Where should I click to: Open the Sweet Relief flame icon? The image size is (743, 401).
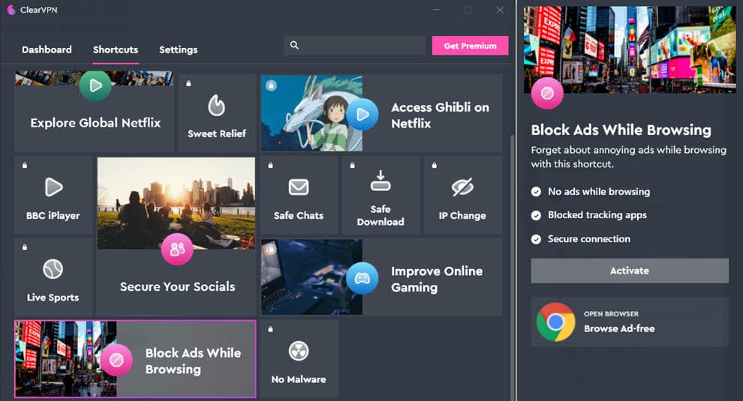pos(217,105)
